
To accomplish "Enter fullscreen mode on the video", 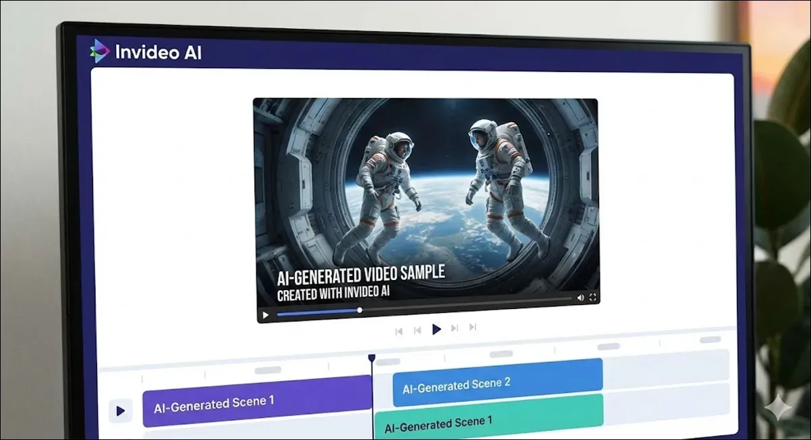I will (592, 298).
